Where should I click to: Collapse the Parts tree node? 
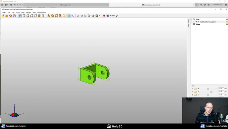(x=192, y=19)
